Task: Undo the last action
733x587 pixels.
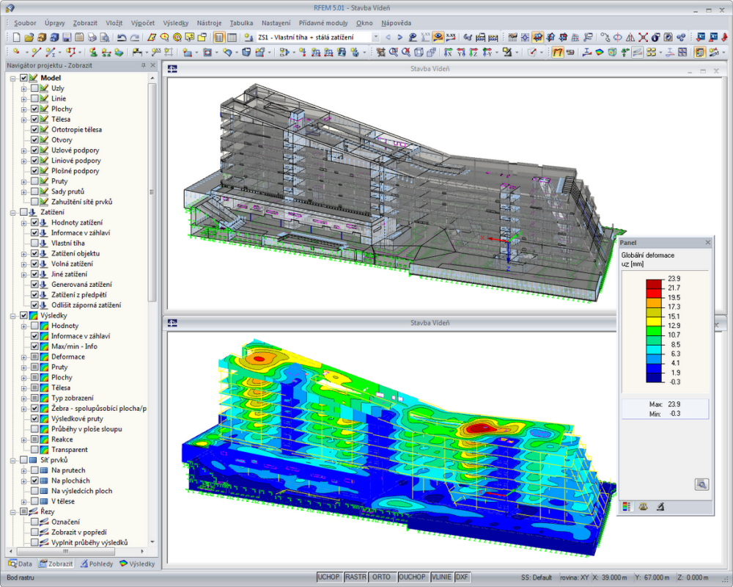Action: [119, 37]
